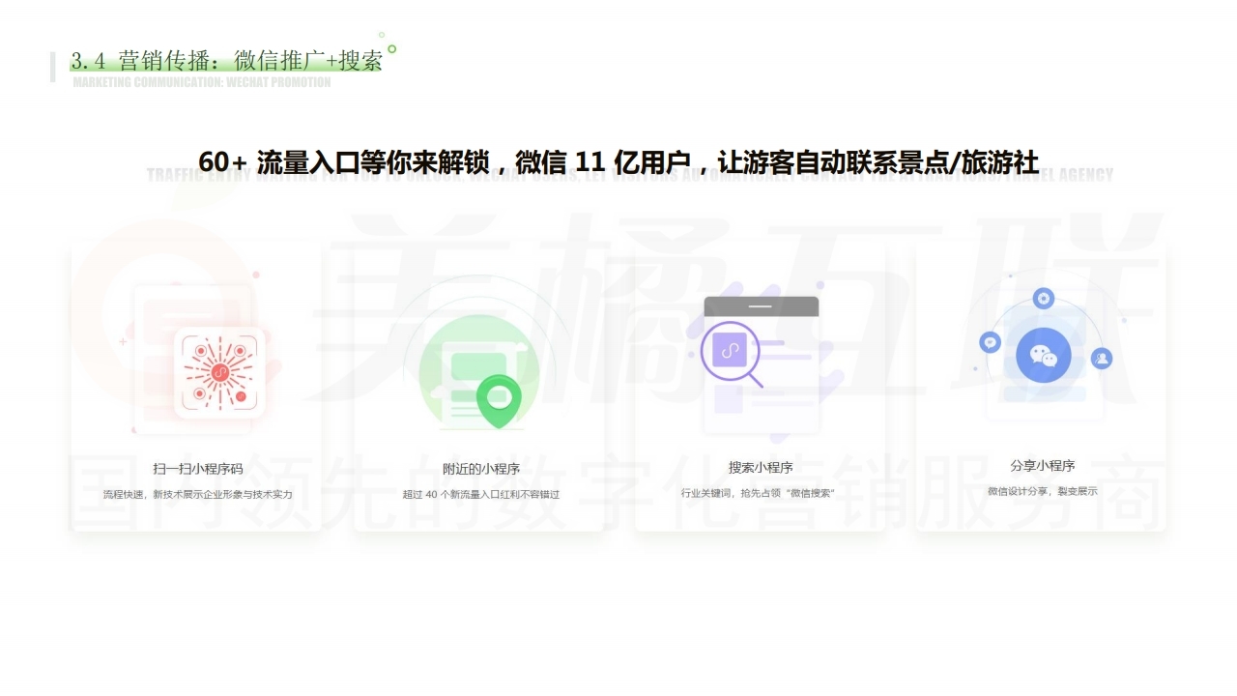Select the 扫一扫小程序码 card title
The height and width of the screenshot is (696, 1237).
[x=198, y=469]
